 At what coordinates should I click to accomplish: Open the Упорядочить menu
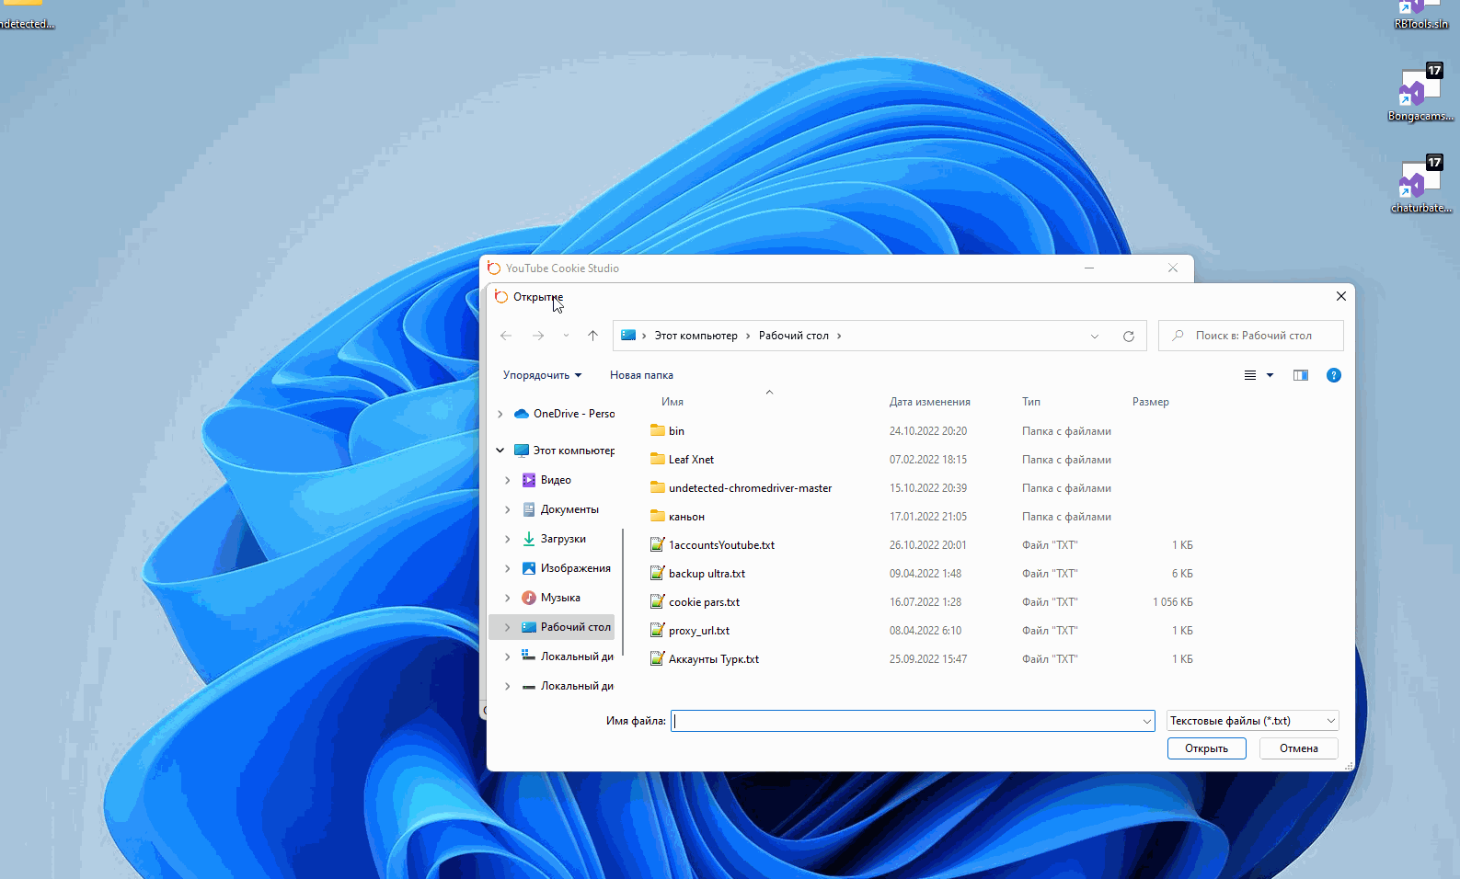point(542,375)
